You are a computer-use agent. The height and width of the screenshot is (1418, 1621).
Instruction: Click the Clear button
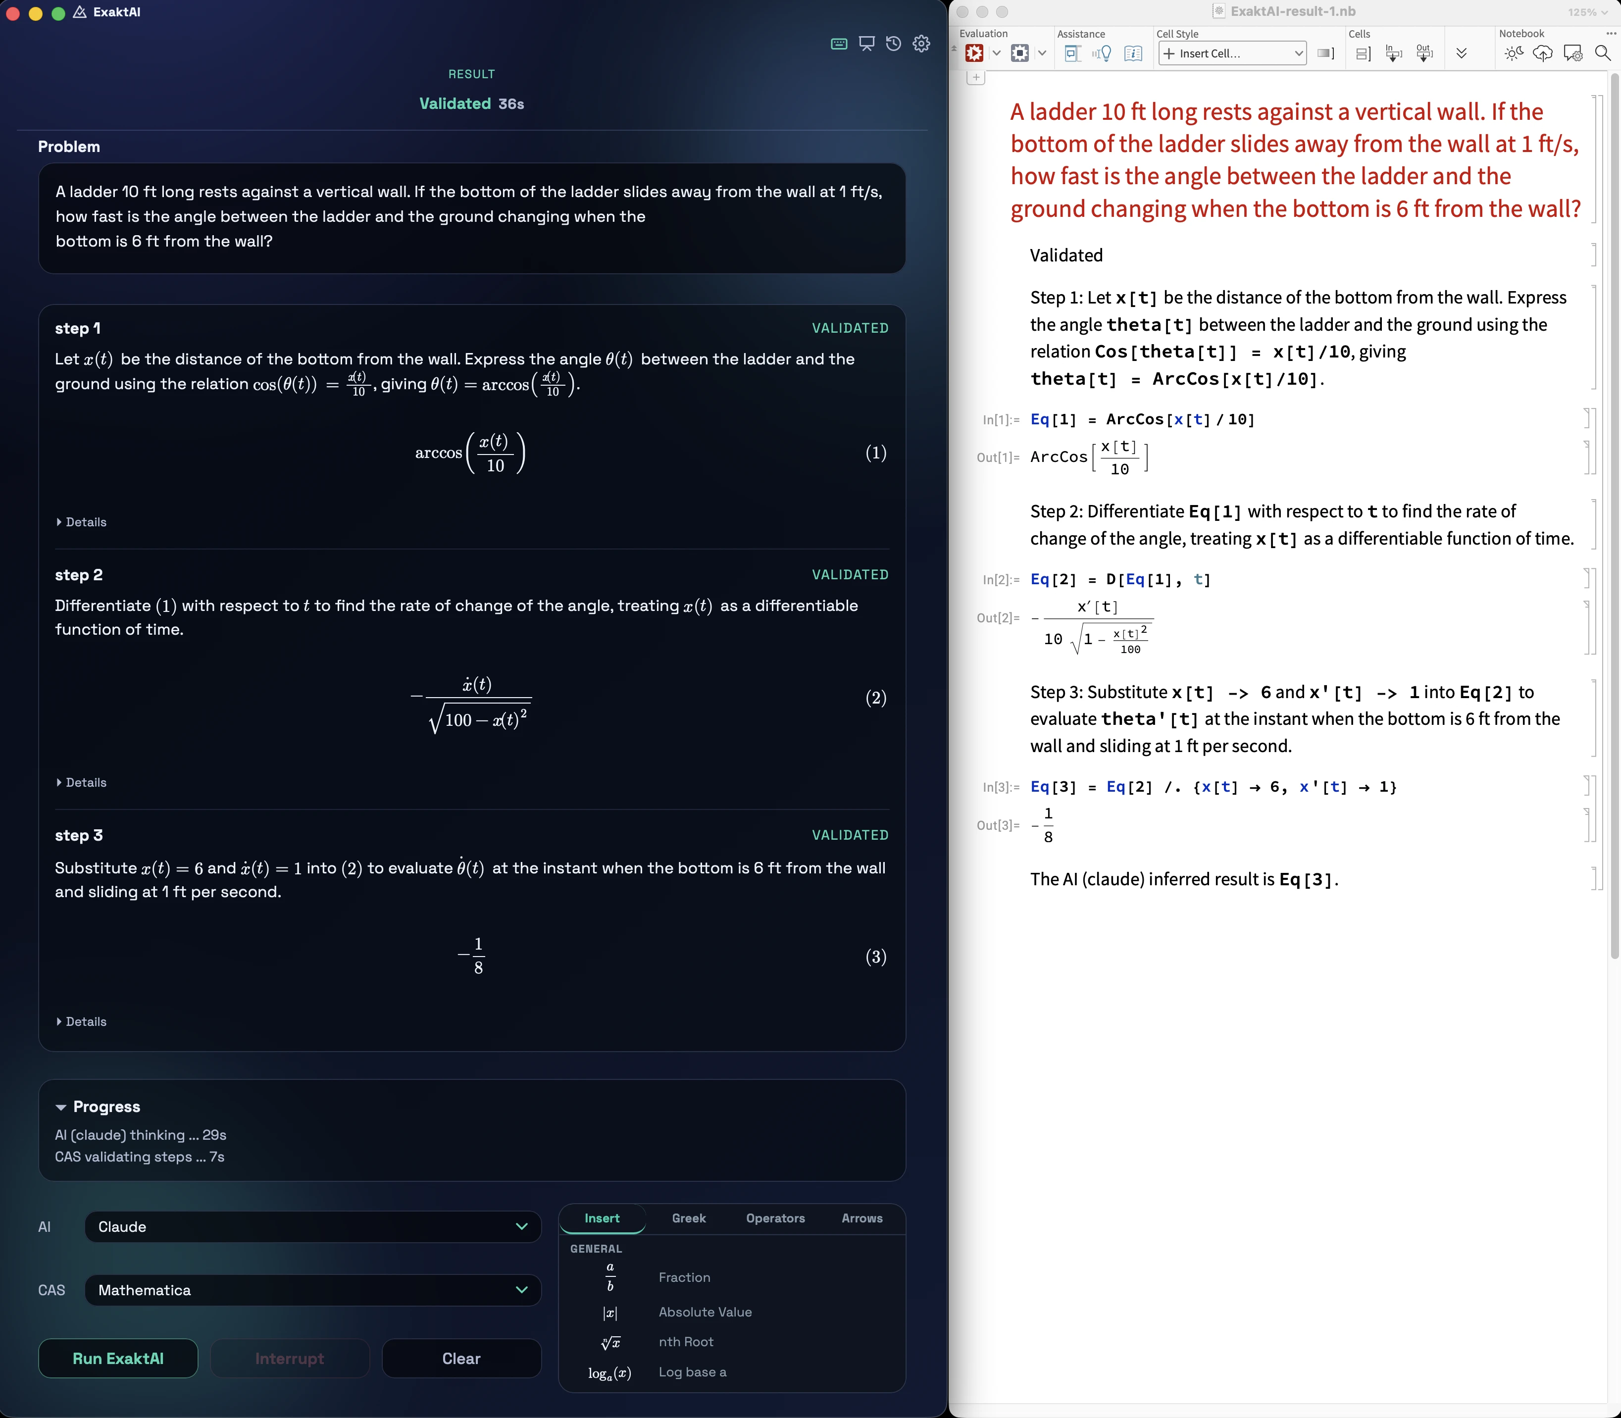(461, 1359)
